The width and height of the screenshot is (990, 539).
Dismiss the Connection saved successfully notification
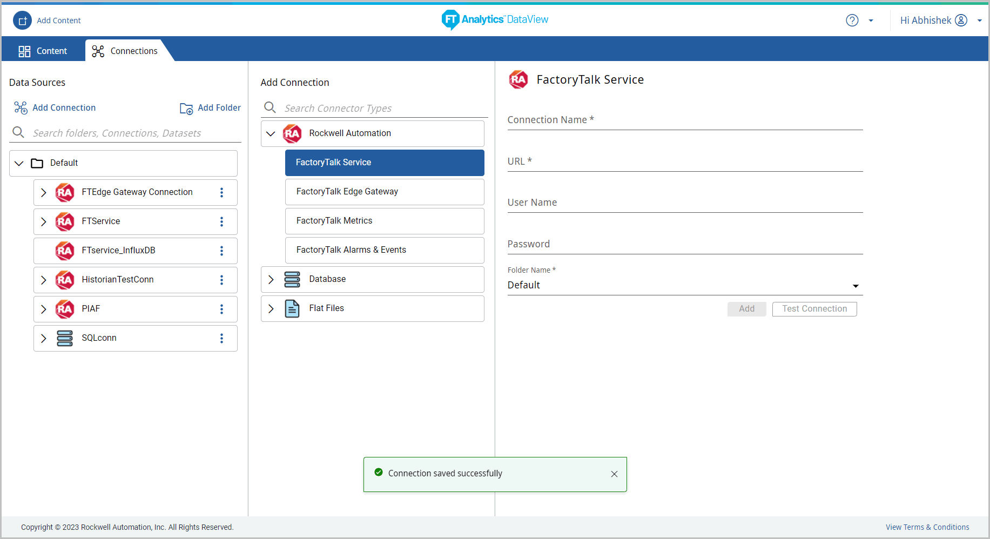click(x=614, y=474)
